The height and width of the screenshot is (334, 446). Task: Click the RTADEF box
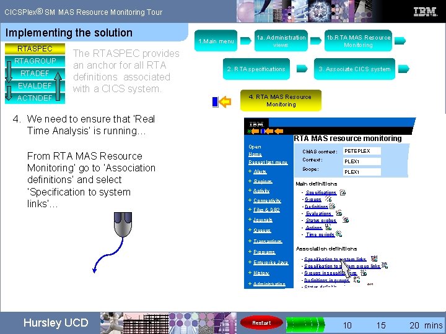tap(35, 74)
